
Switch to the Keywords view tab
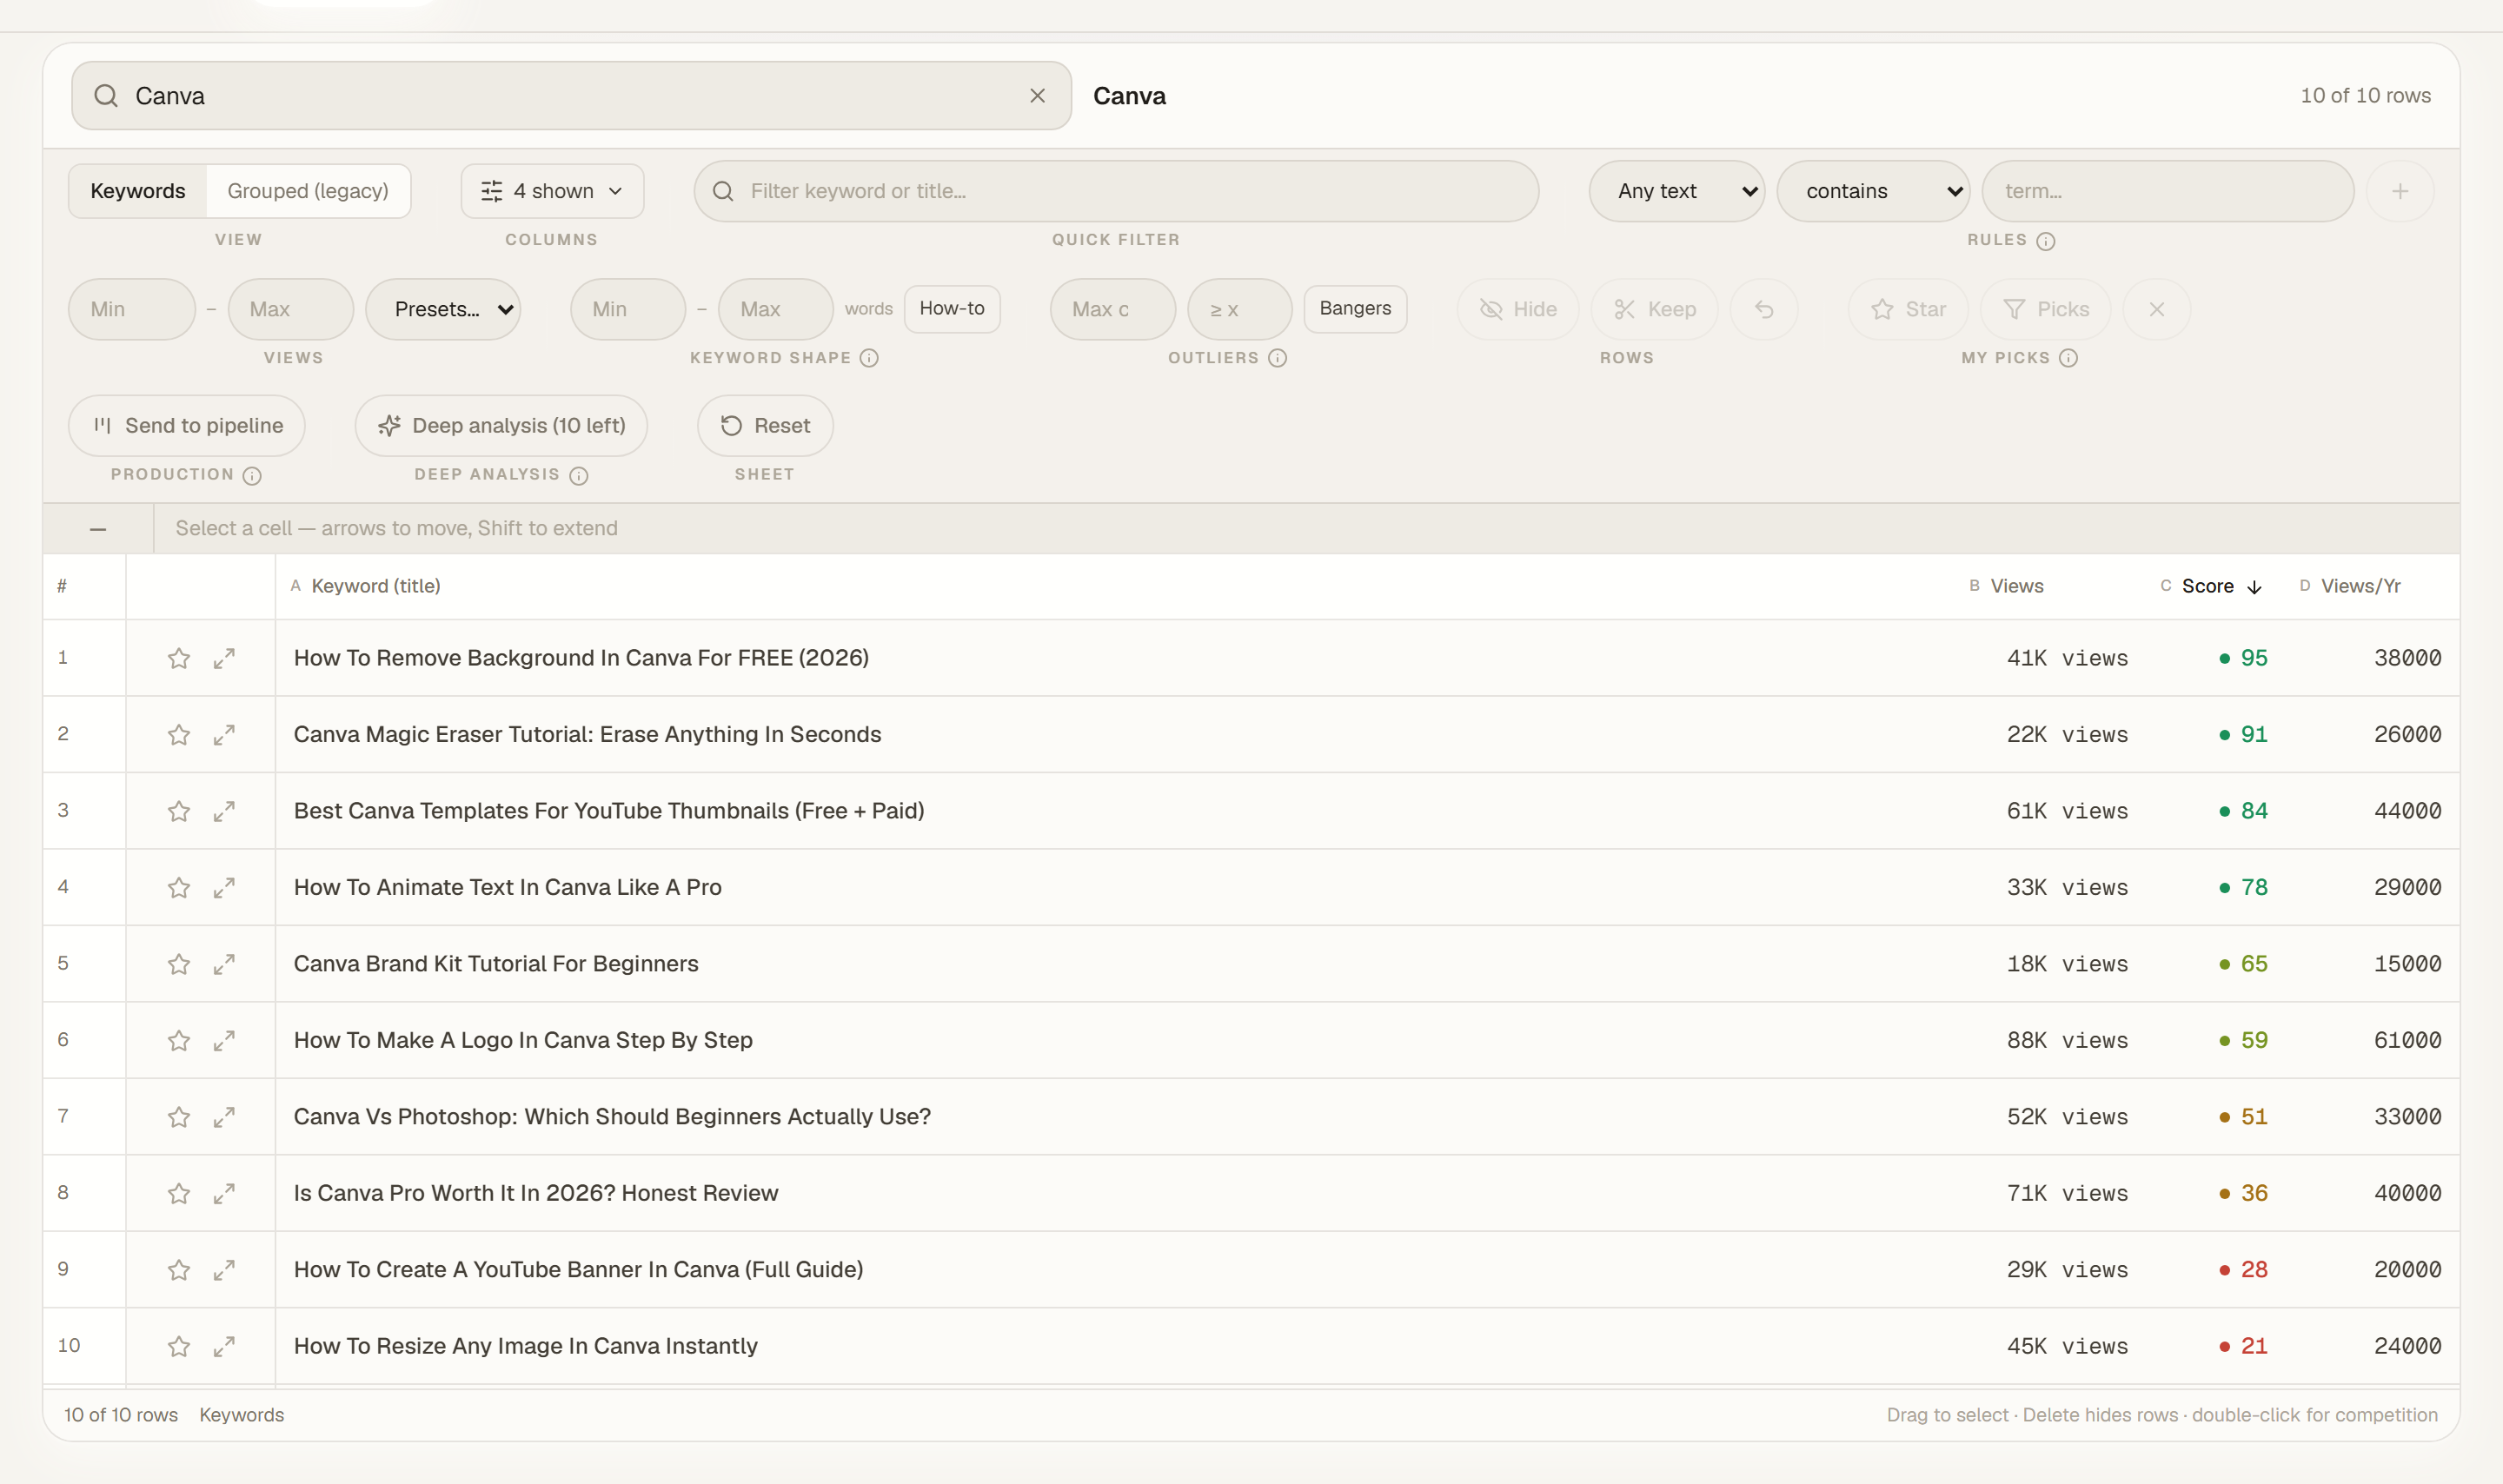[138, 191]
